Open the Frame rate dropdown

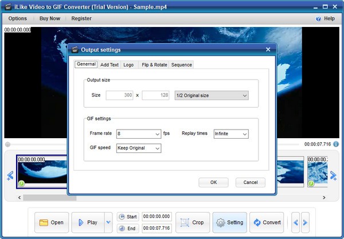point(139,134)
